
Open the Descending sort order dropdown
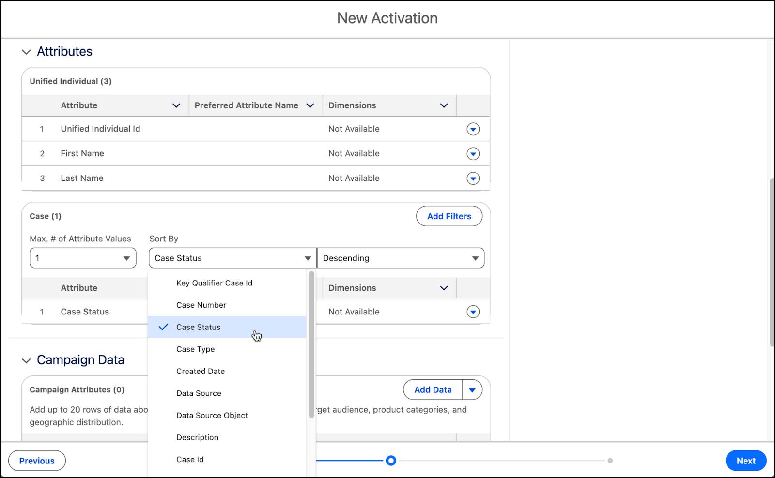coord(401,258)
